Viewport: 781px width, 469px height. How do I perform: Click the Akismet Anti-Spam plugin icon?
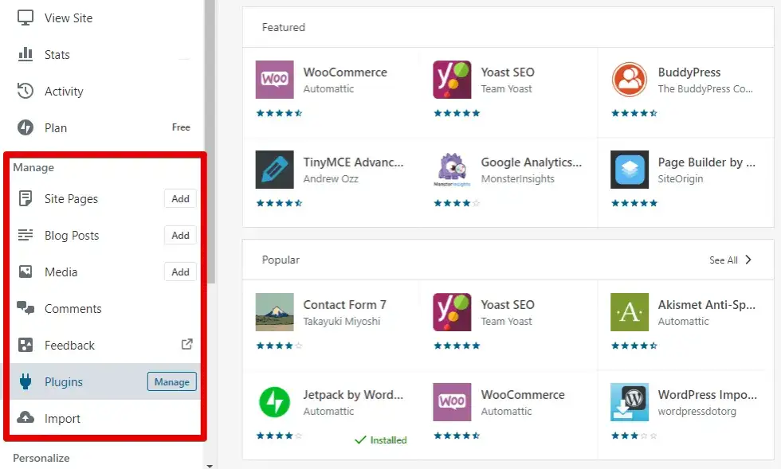(x=630, y=312)
